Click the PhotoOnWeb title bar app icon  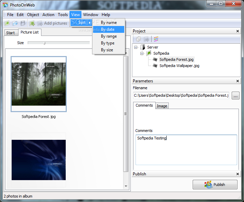pyautogui.click(x=5, y=5)
